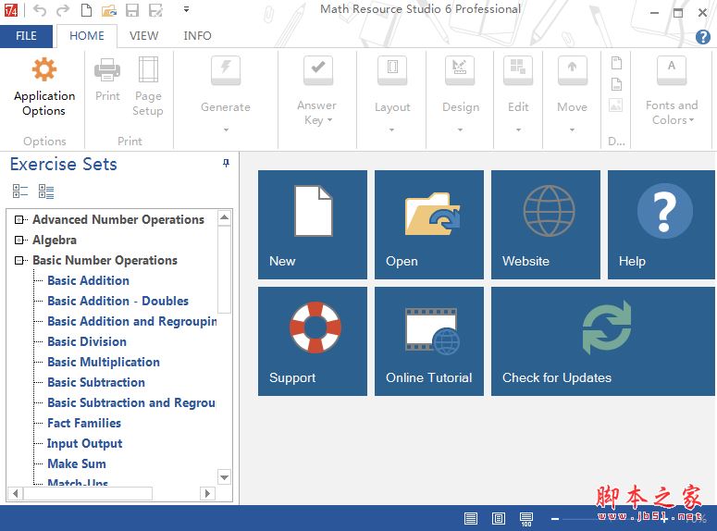Open the Generate dropdown arrow

click(x=226, y=130)
